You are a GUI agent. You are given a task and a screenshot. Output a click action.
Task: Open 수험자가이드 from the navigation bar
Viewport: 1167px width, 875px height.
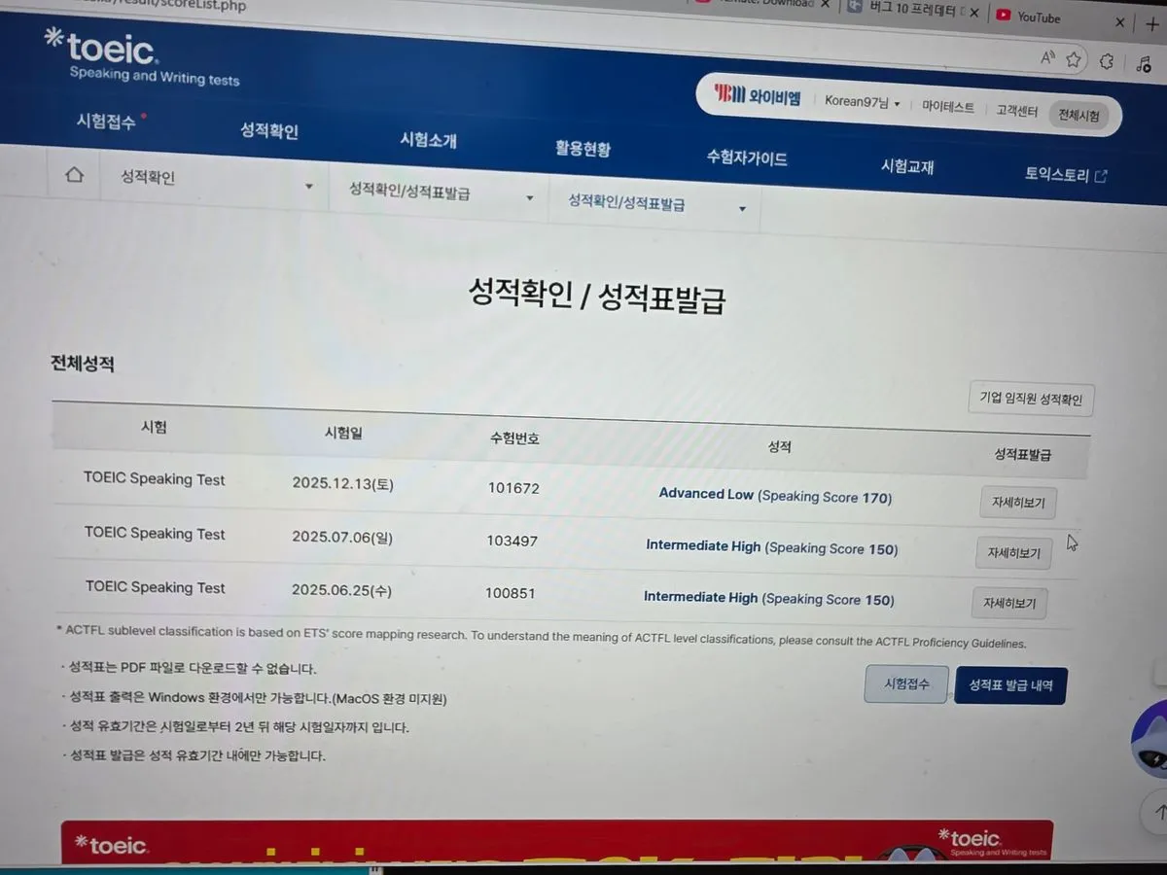pos(746,156)
